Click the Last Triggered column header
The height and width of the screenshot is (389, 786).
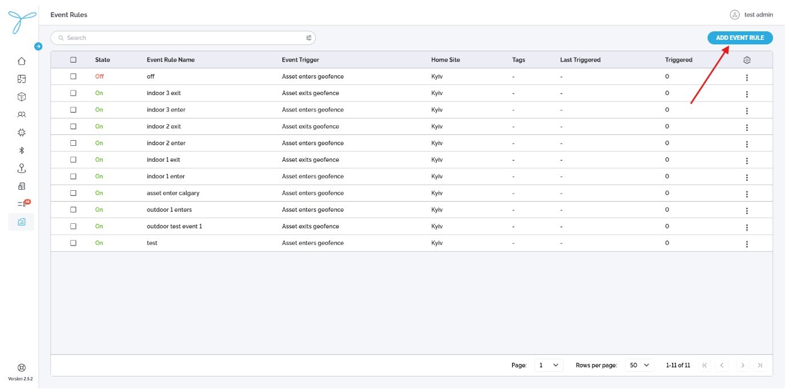580,60
